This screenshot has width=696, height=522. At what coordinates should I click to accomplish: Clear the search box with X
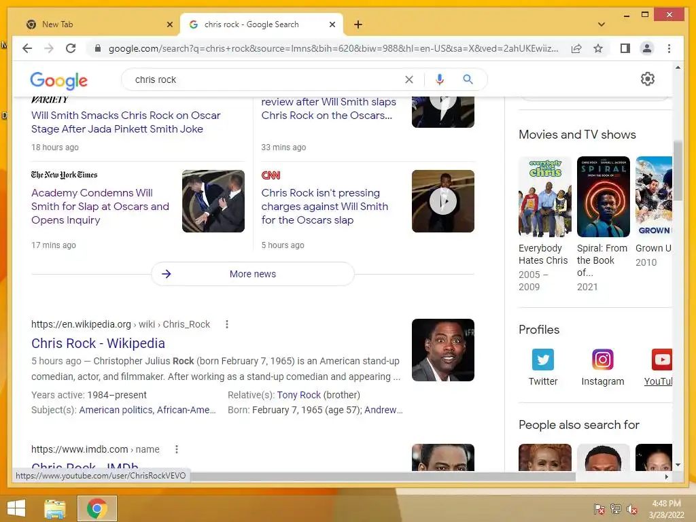[408, 80]
